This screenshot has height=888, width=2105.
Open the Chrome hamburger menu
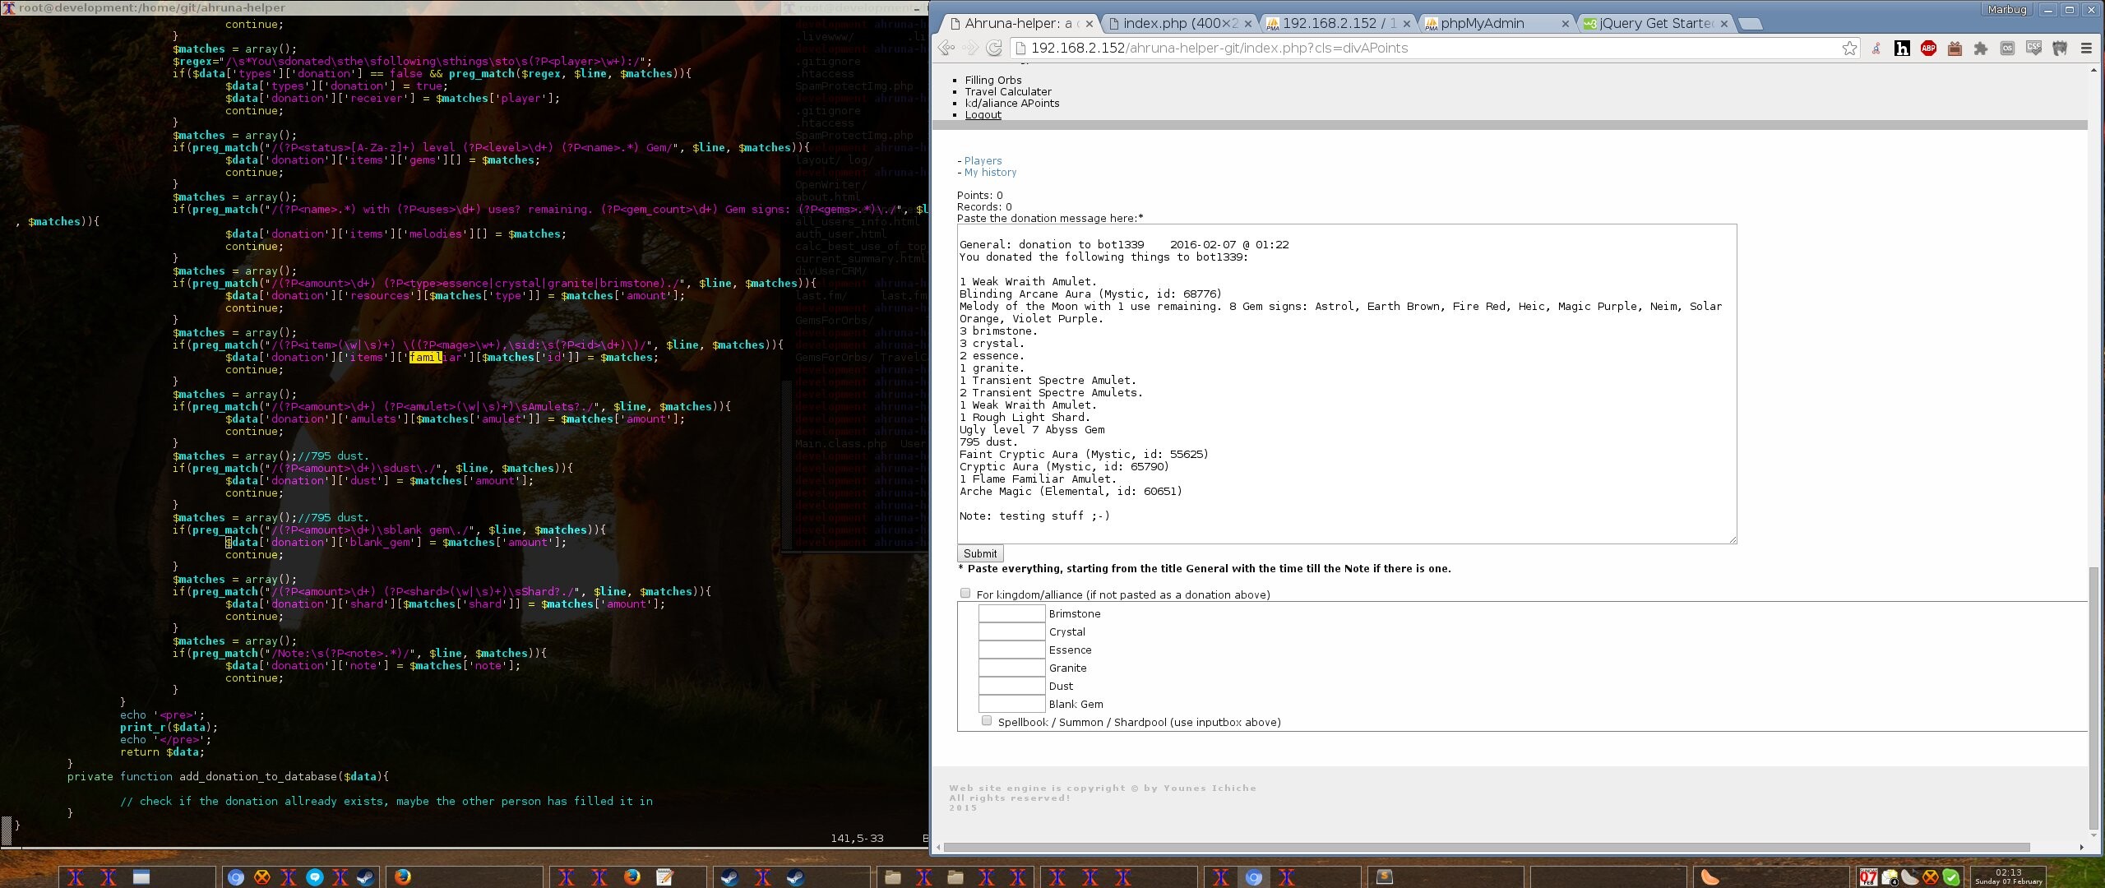(x=2086, y=49)
